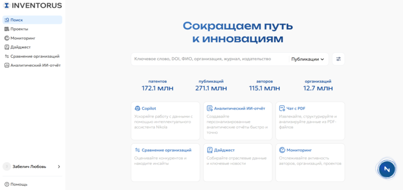Open the search filter settings icon

tap(338, 59)
